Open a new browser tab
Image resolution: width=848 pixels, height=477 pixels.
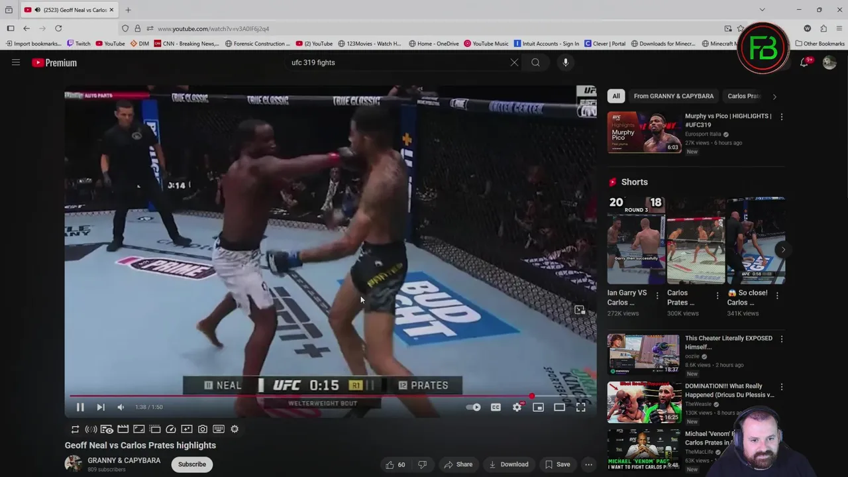click(x=128, y=10)
